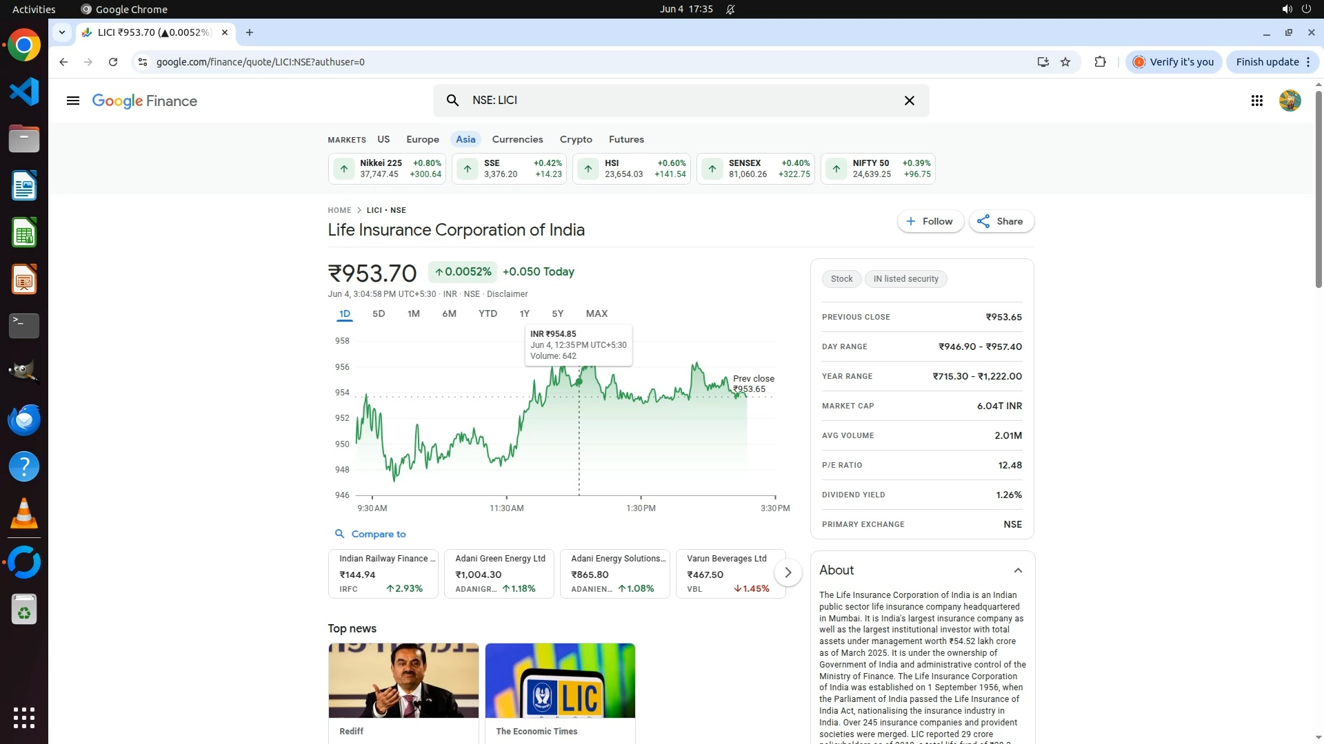Image resolution: width=1324 pixels, height=744 pixels.
Task: Select the Crypto markets tab
Action: click(576, 139)
